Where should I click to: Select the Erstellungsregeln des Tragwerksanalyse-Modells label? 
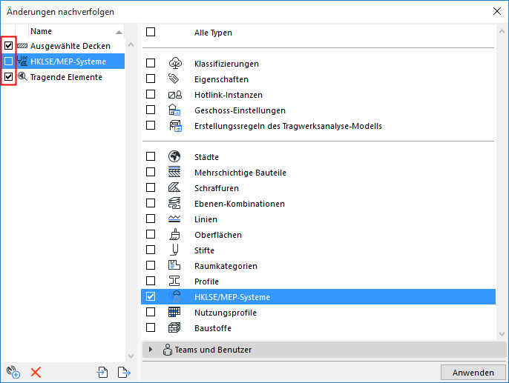pyautogui.click(x=288, y=126)
